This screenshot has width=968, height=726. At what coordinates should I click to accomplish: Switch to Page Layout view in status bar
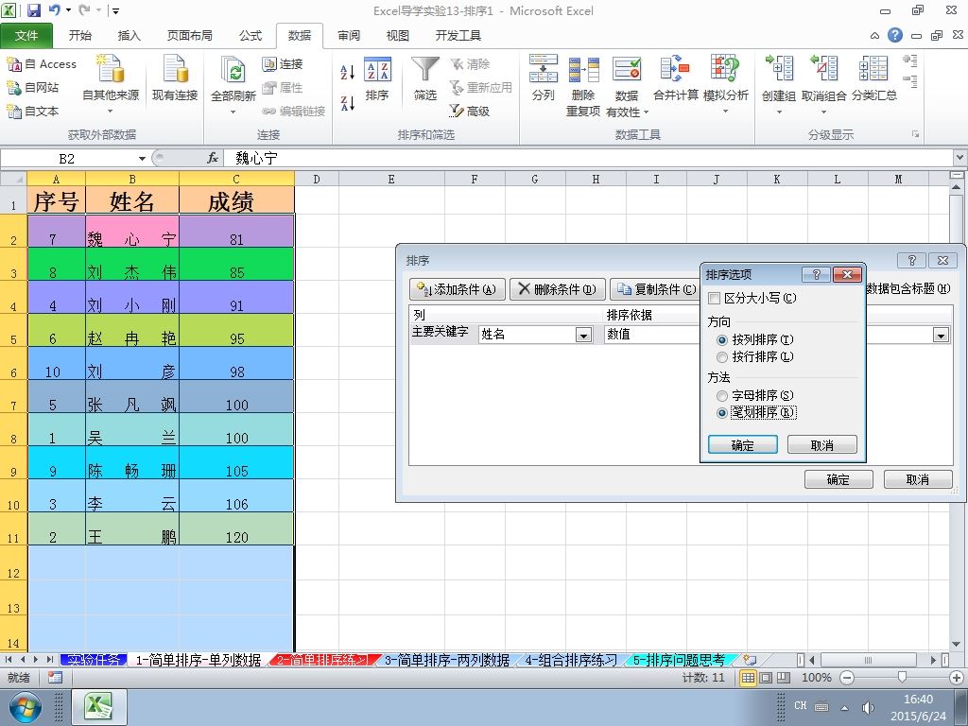tap(766, 678)
